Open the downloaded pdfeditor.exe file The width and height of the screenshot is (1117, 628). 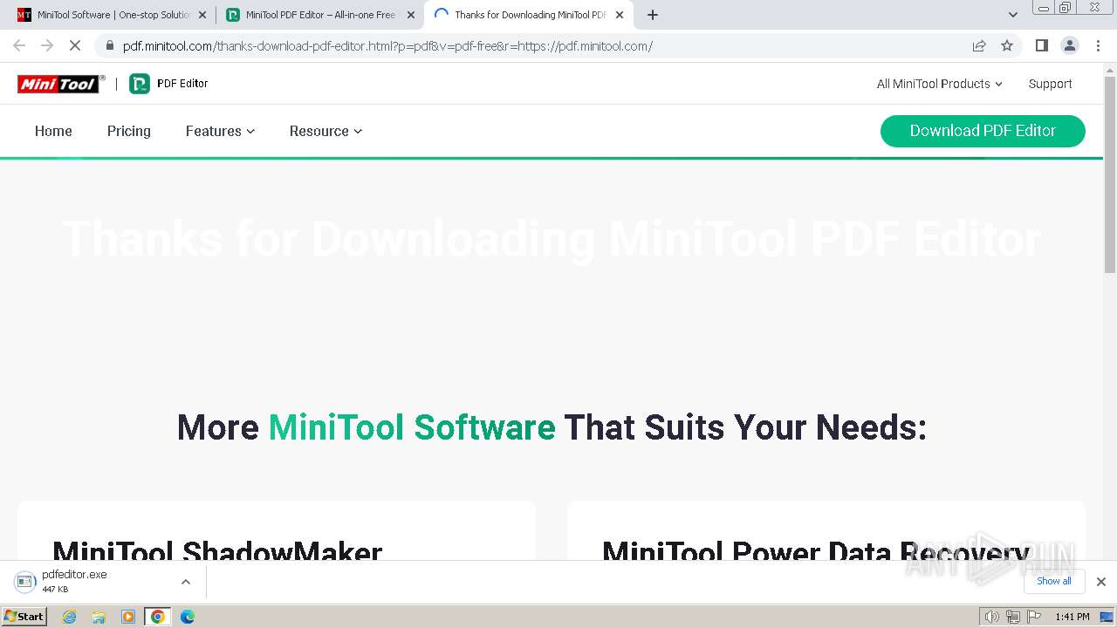74,581
